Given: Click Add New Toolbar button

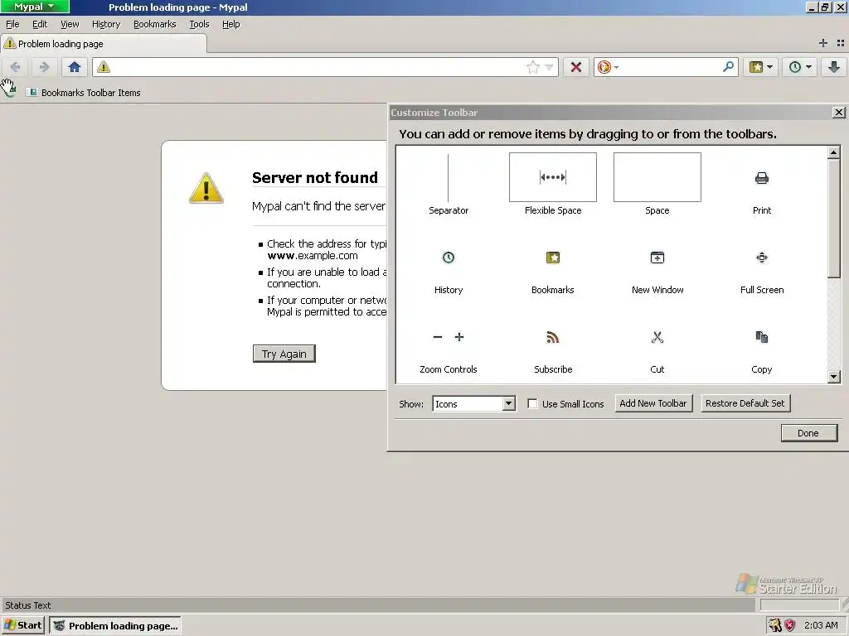Looking at the screenshot, I should (653, 403).
